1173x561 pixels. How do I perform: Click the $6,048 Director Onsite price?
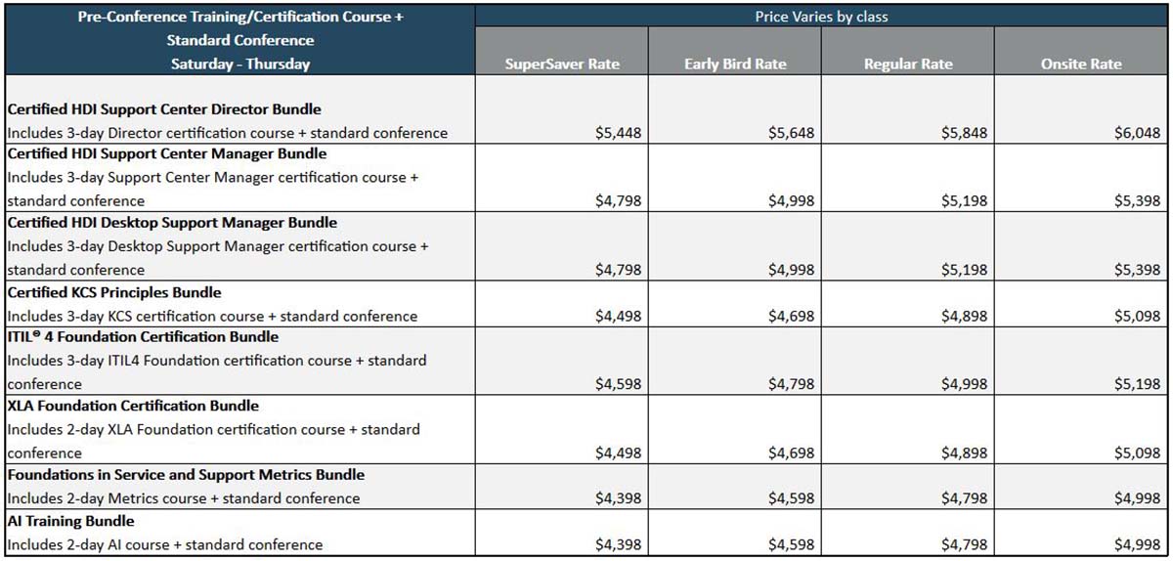(x=1138, y=133)
